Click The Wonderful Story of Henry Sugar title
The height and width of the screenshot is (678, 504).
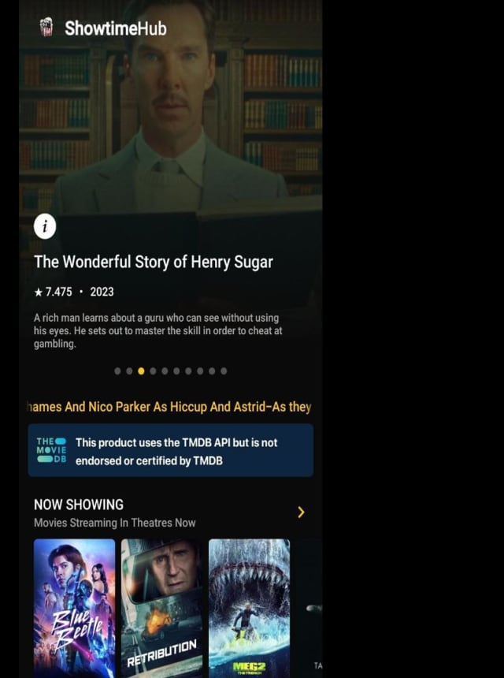tap(154, 262)
